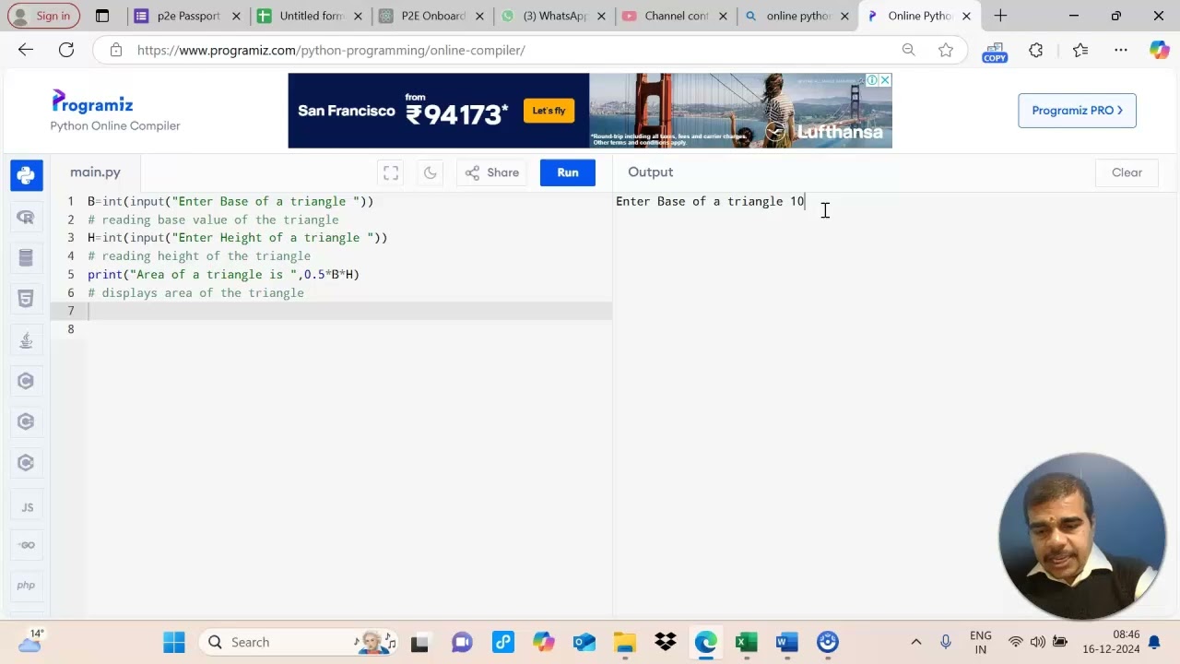The height and width of the screenshot is (664, 1180).
Task: Open the php compiler icon
Action: [x=26, y=585]
